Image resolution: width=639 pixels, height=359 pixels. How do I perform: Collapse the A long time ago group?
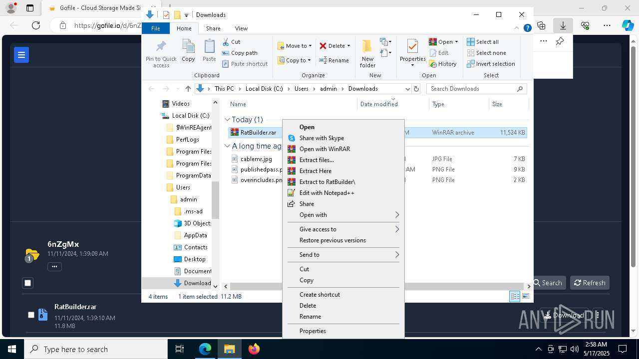(227, 146)
